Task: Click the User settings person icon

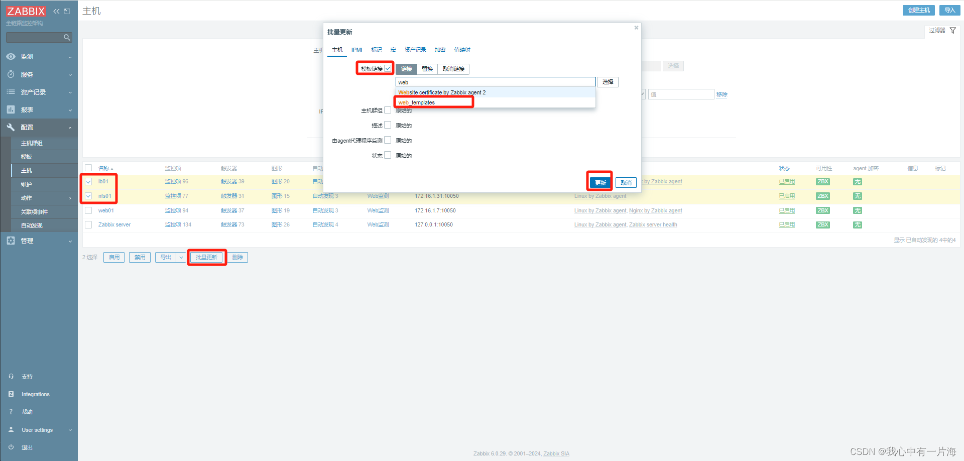Action: pyautogui.click(x=11, y=430)
